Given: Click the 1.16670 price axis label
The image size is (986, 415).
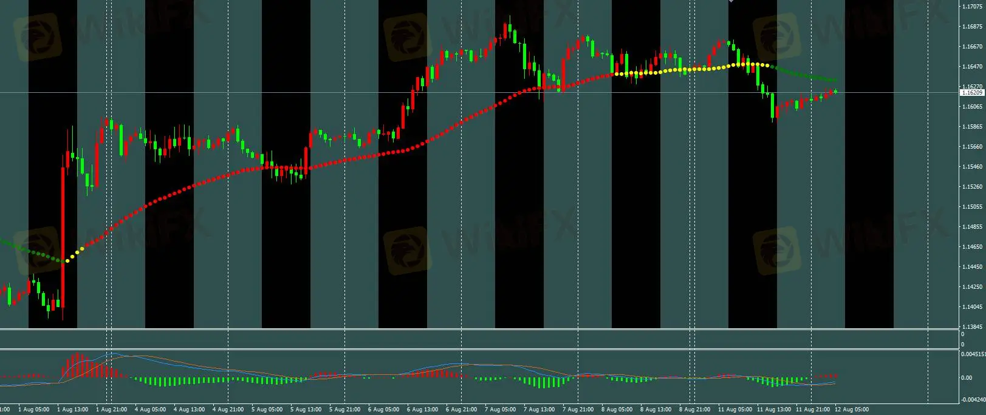Looking at the screenshot, I should click(973, 47).
